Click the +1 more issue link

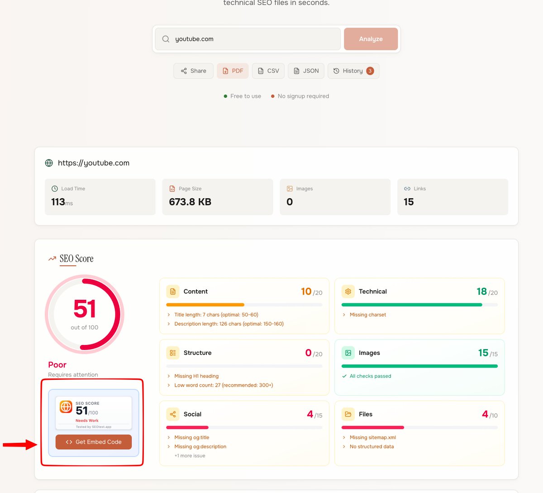[x=190, y=456]
